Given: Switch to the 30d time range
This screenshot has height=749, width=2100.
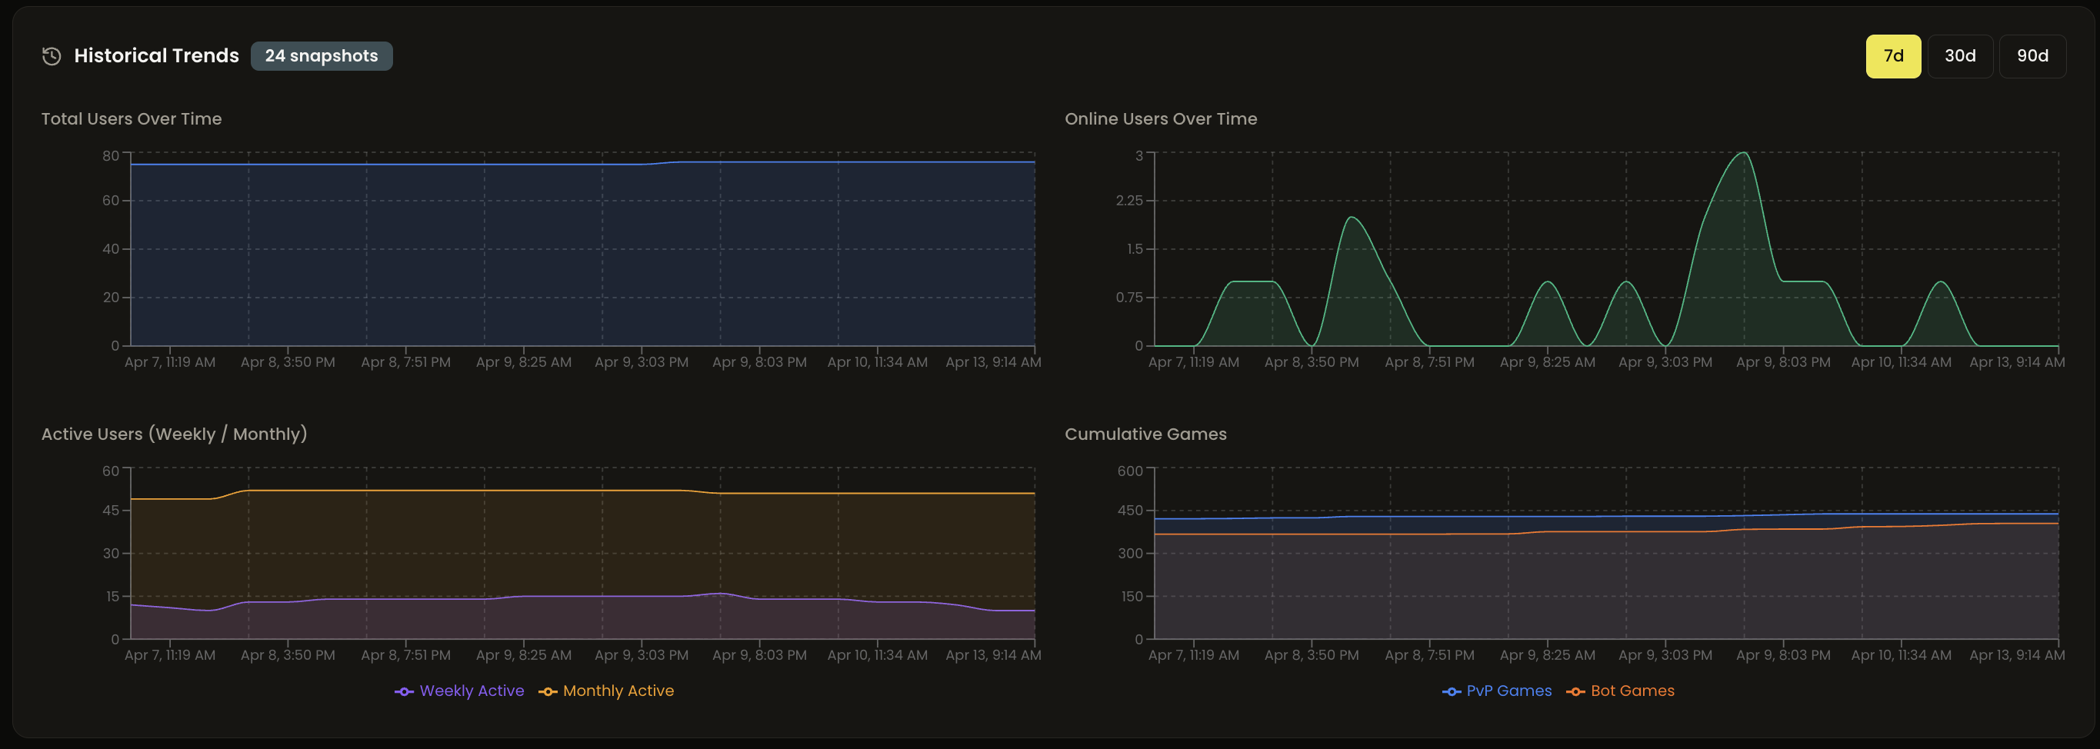Looking at the screenshot, I should point(1960,56).
